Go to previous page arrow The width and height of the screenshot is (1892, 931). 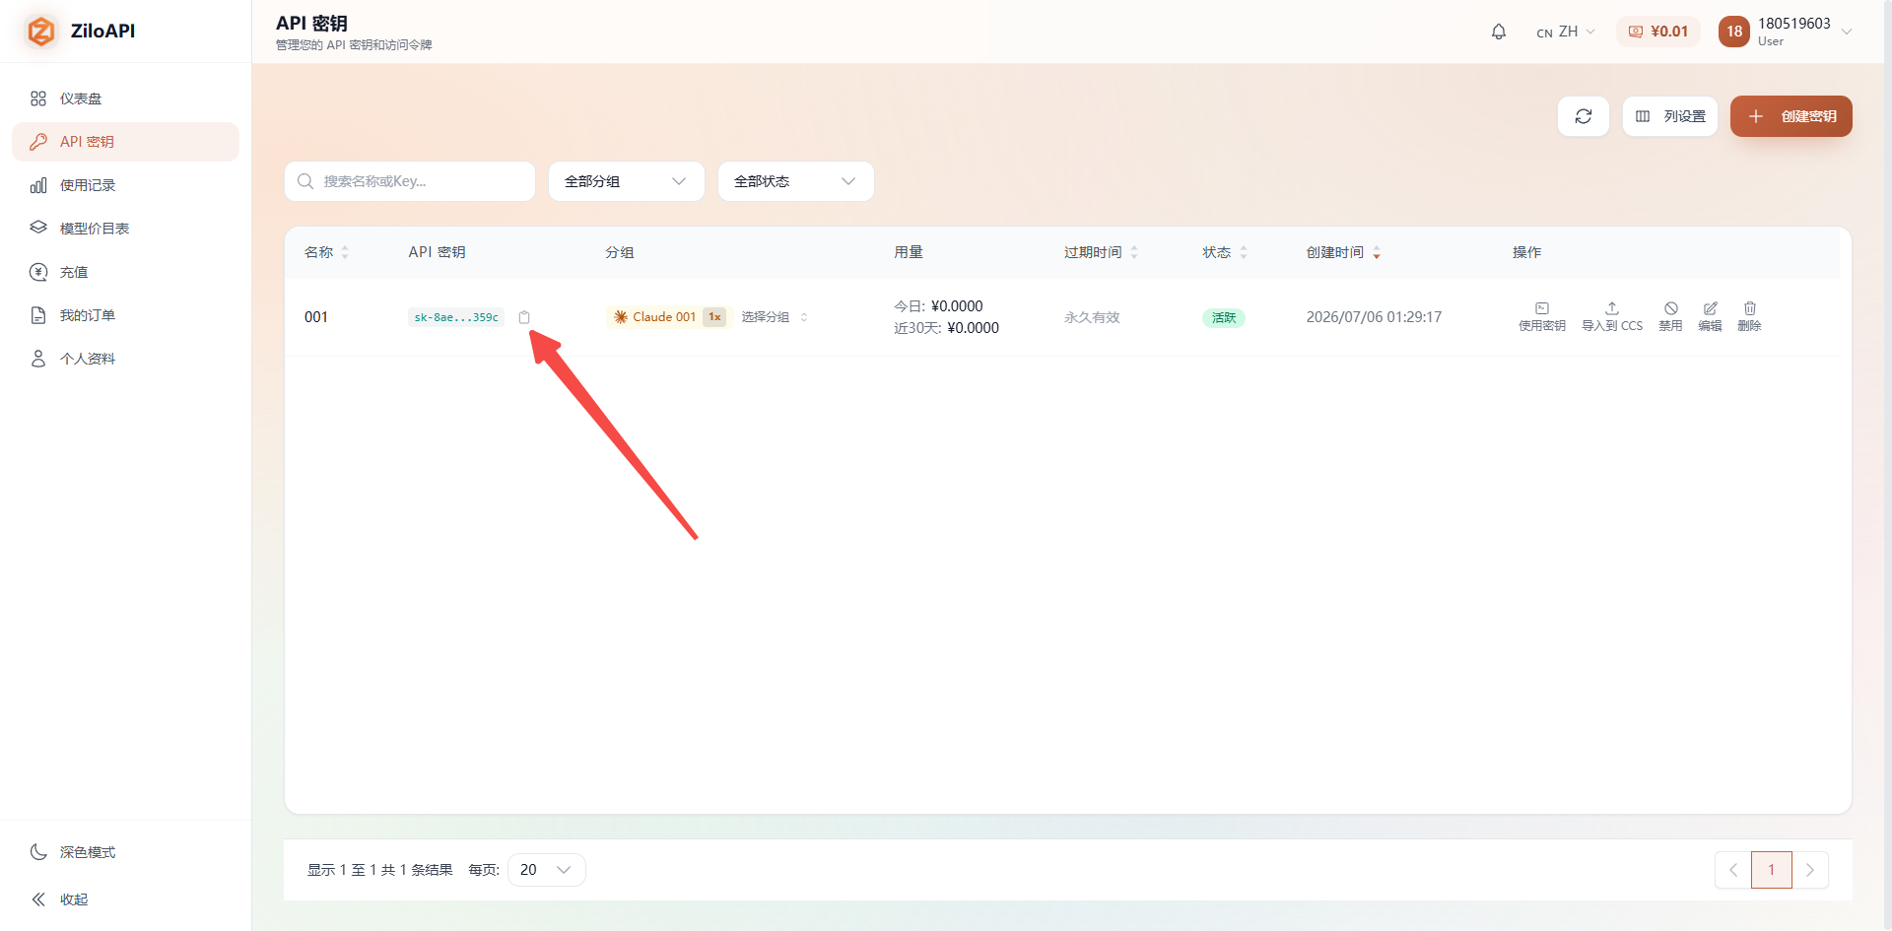click(x=1732, y=870)
